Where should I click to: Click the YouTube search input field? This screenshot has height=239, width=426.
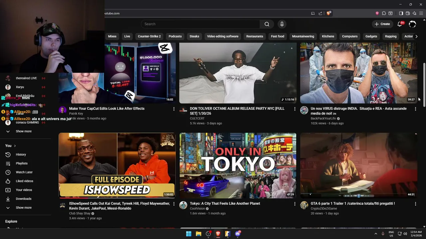pyautogui.click(x=200, y=24)
